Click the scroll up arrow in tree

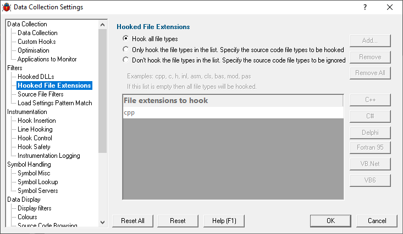tap(103, 25)
